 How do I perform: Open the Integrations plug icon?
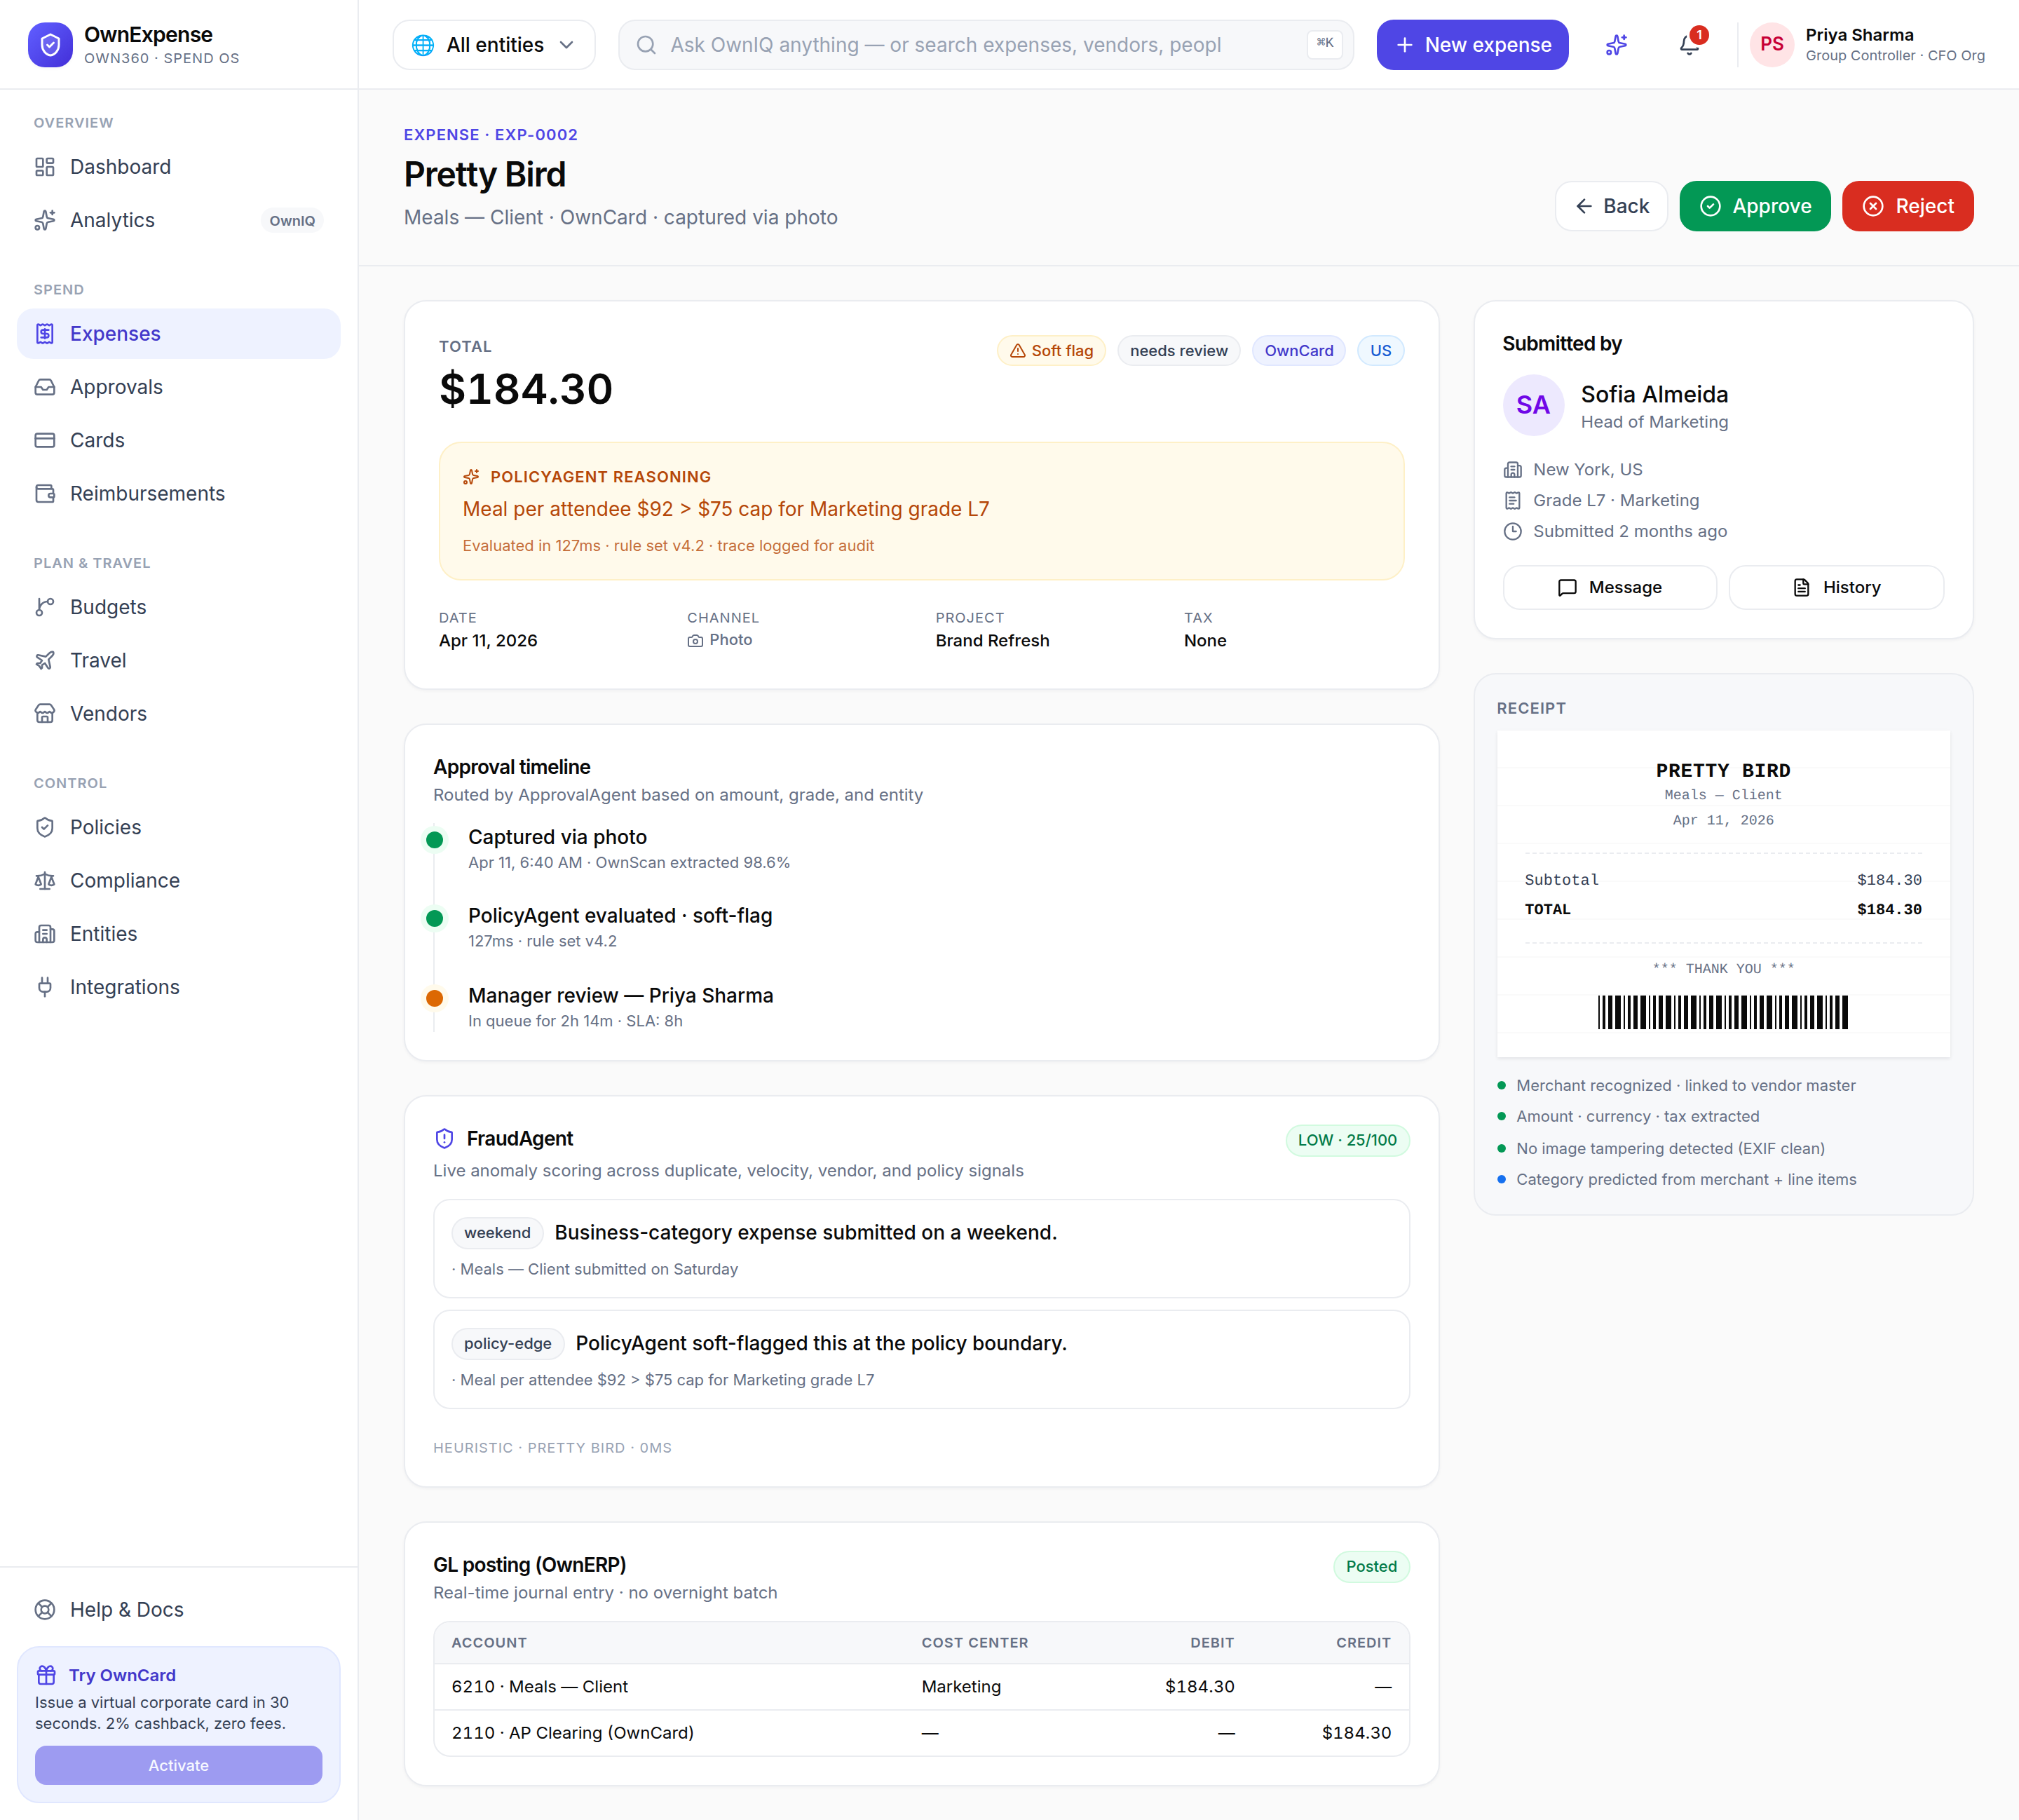45,987
